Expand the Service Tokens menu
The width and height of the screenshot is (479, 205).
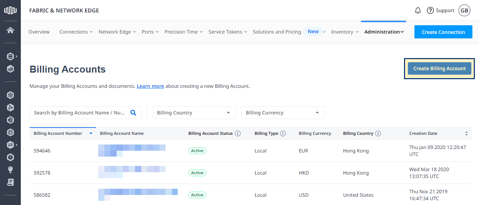click(x=228, y=32)
